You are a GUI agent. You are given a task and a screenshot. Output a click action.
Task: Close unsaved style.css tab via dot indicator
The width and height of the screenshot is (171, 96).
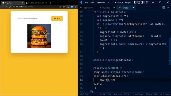pyautogui.click(x=114, y=8)
